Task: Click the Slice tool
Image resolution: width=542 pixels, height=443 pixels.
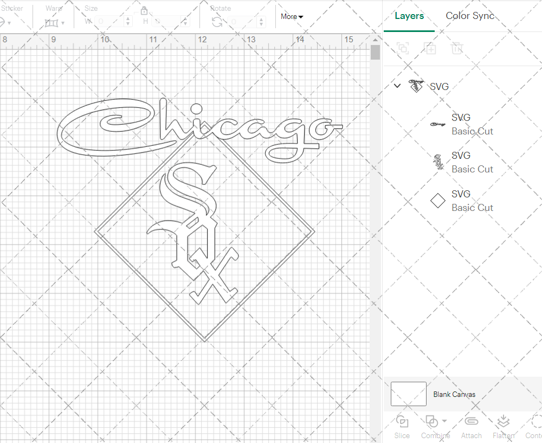Action: click(402, 427)
